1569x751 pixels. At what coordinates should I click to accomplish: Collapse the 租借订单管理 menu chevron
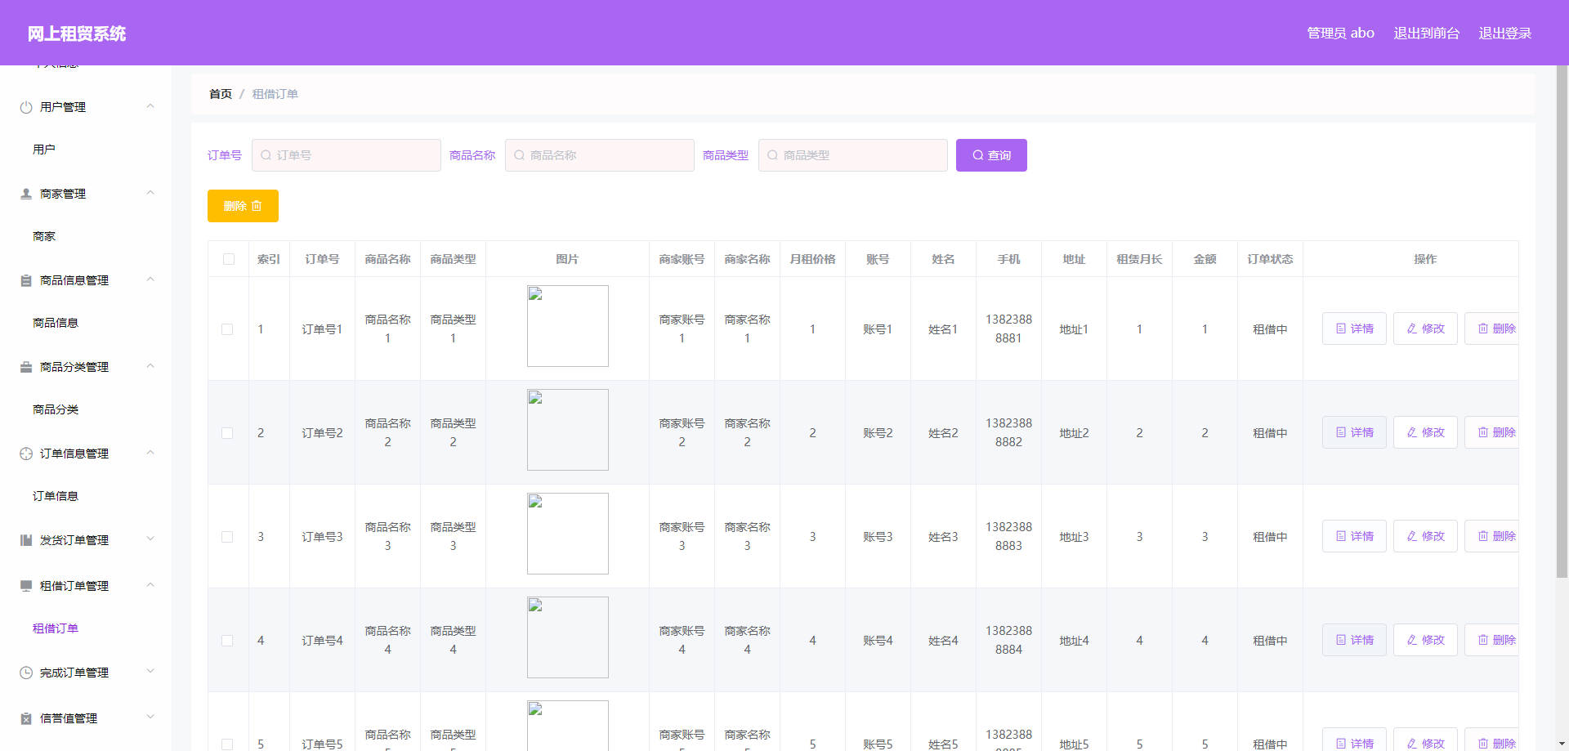150,585
